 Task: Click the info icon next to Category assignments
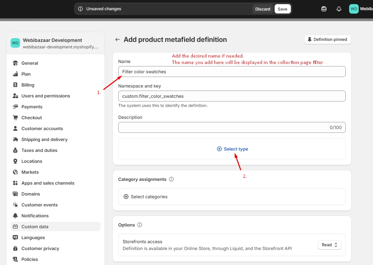tap(171, 179)
